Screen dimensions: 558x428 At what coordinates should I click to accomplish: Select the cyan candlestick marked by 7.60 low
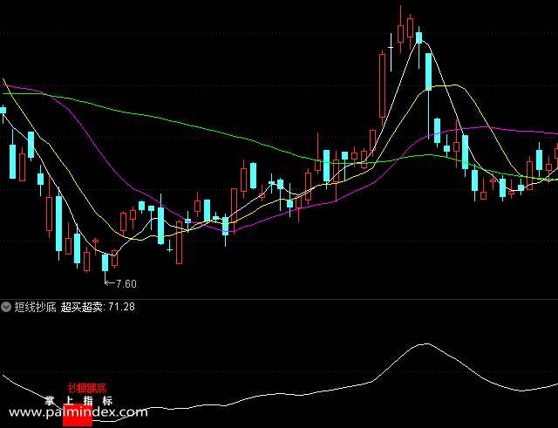[x=105, y=268]
